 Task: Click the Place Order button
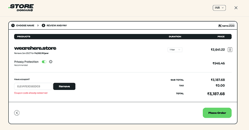[x=217, y=113]
